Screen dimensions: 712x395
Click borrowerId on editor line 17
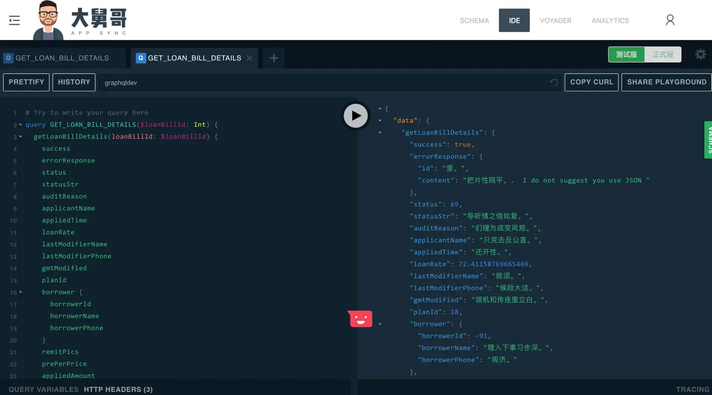click(x=70, y=304)
